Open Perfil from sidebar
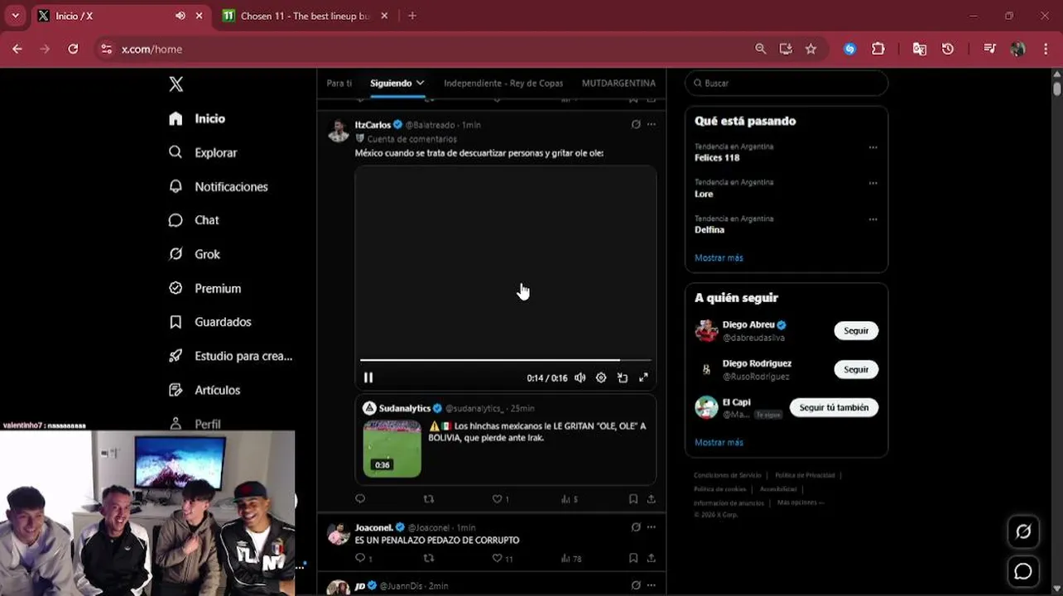Screen dimensions: 1063x596 195,423
